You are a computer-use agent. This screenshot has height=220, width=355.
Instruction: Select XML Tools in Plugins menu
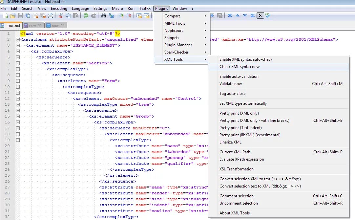pos(181,59)
